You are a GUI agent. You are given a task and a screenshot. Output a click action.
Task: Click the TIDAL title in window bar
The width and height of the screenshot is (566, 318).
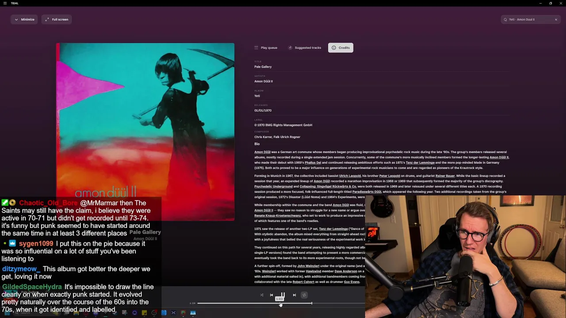tap(15, 3)
